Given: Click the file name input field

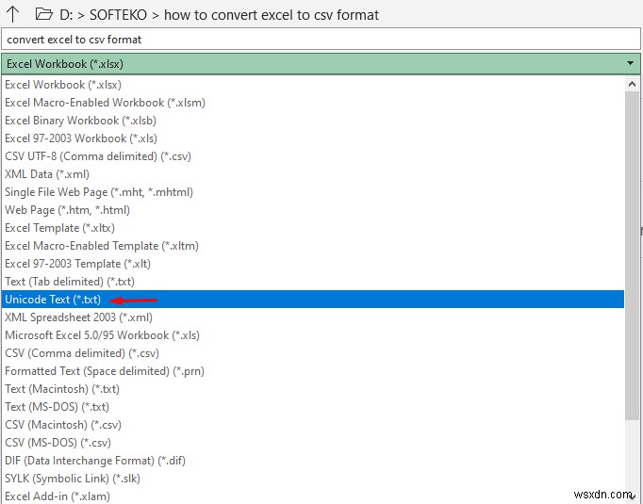Looking at the screenshot, I should coord(321,40).
